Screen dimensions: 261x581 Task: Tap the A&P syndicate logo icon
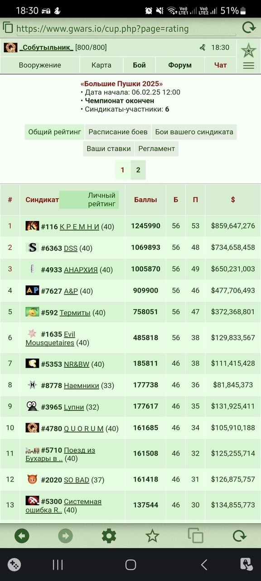coord(32,290)
